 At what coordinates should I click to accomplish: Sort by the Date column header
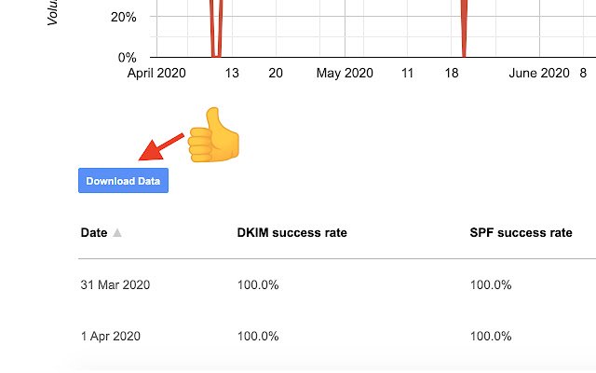(94, 233)
